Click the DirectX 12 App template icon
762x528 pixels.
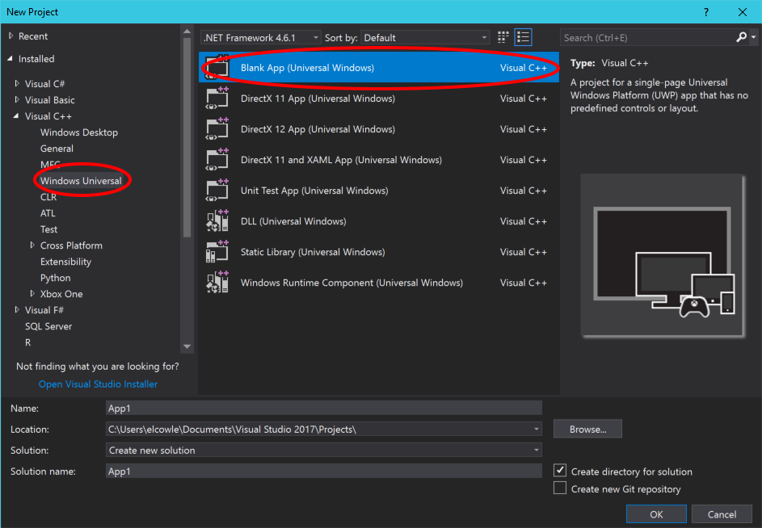[x=217, y=128]
